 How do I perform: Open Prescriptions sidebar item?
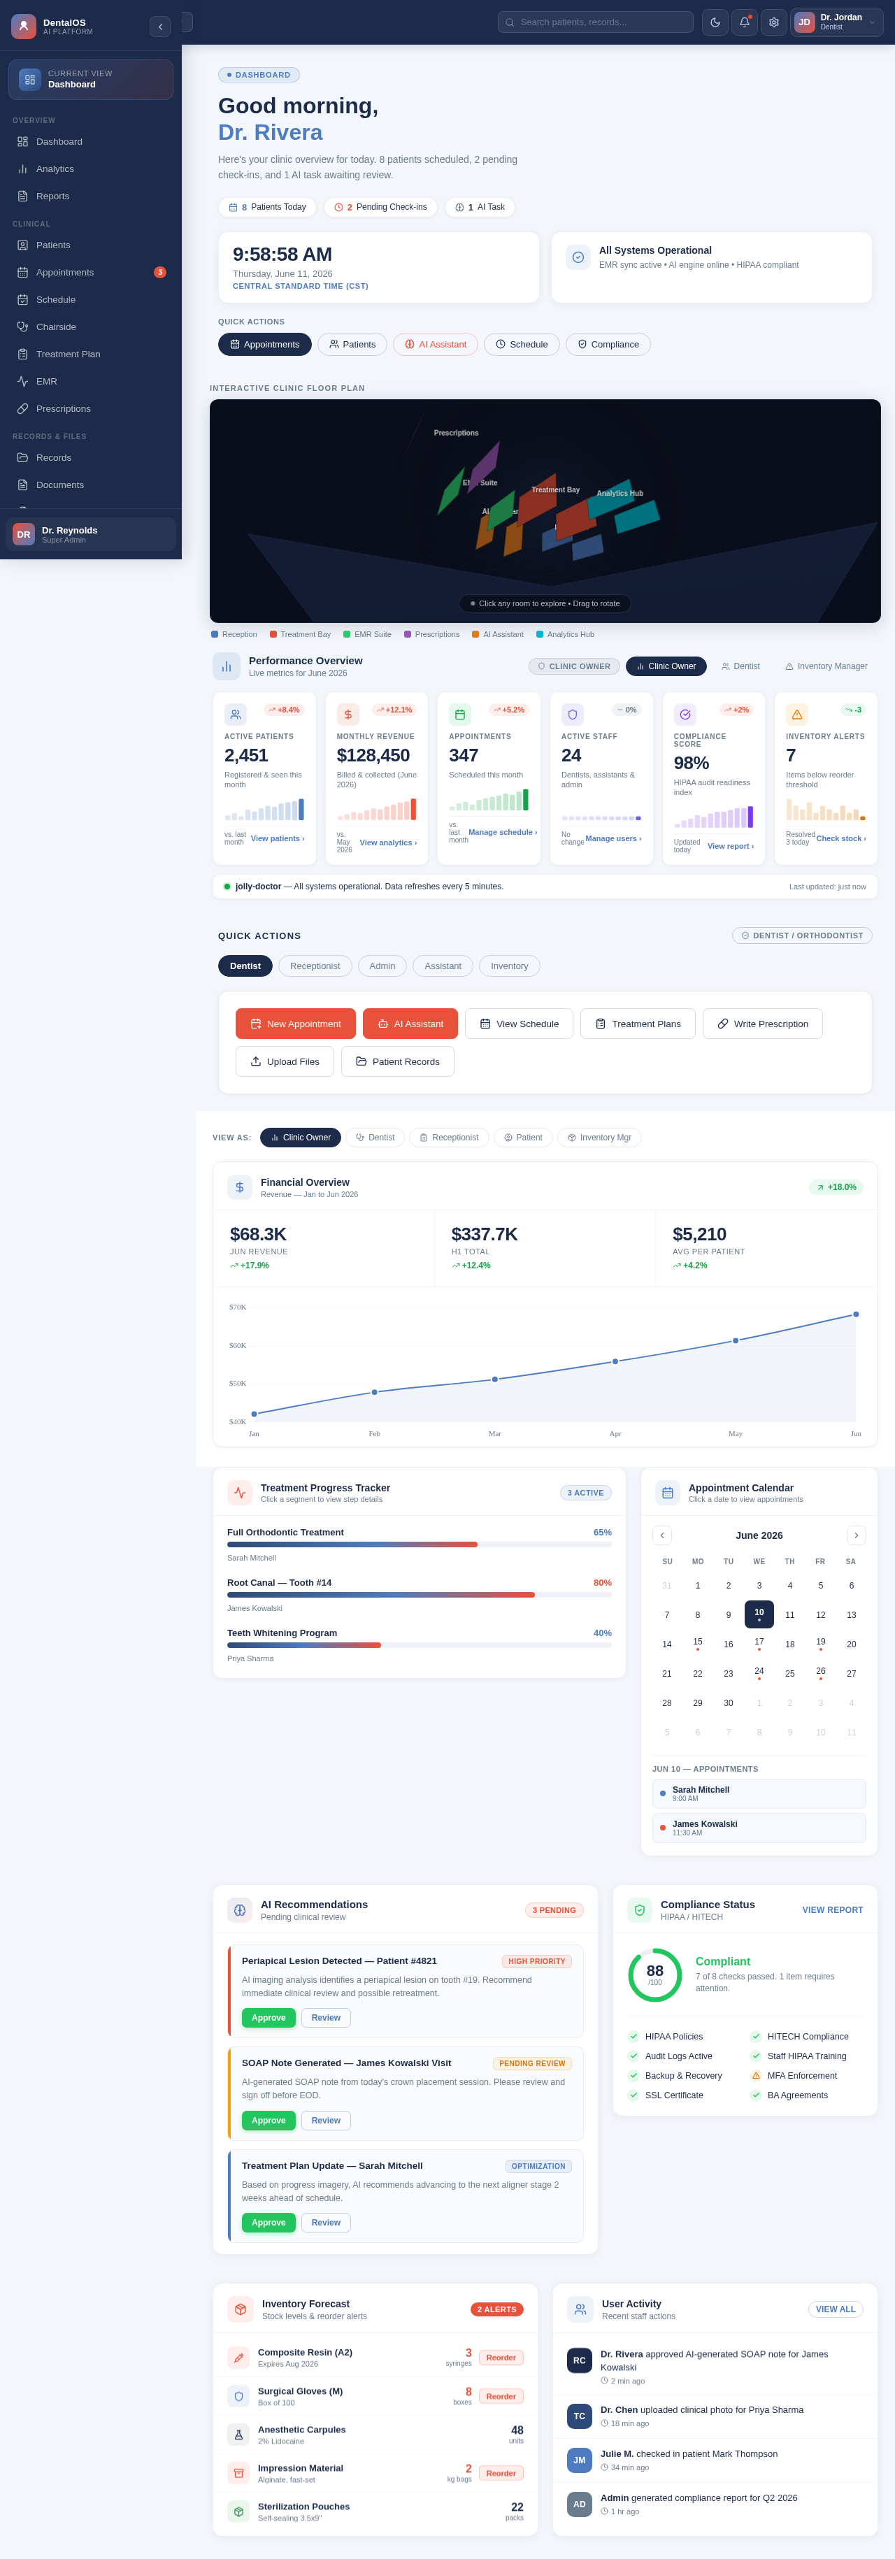click(x=90, y=408)
